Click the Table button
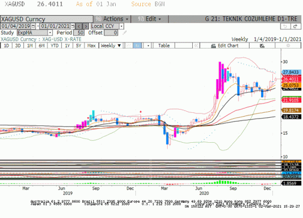Screen dimensions: 303x218 coord(164,46)
